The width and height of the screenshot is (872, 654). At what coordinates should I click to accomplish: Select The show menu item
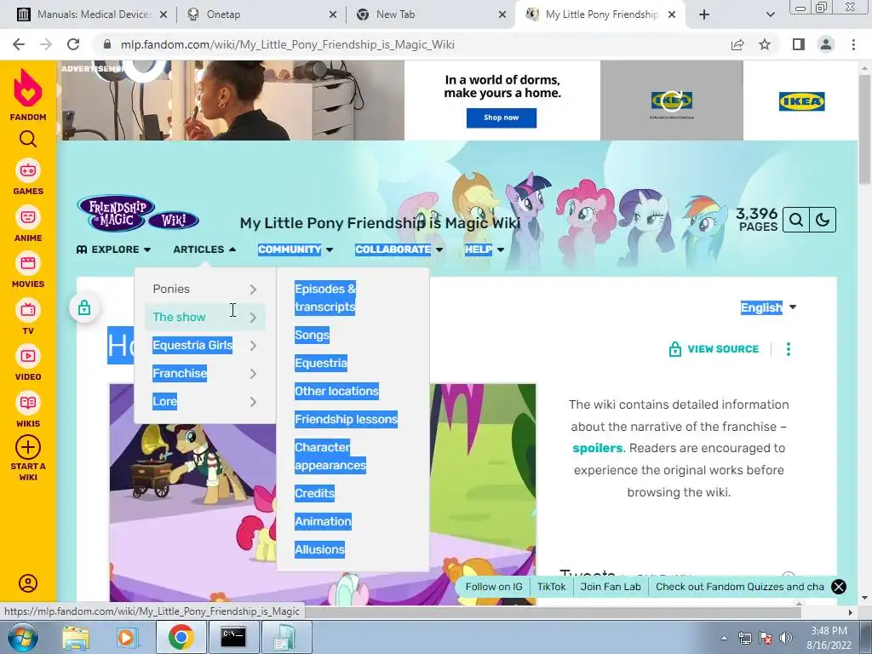(205, 317)
